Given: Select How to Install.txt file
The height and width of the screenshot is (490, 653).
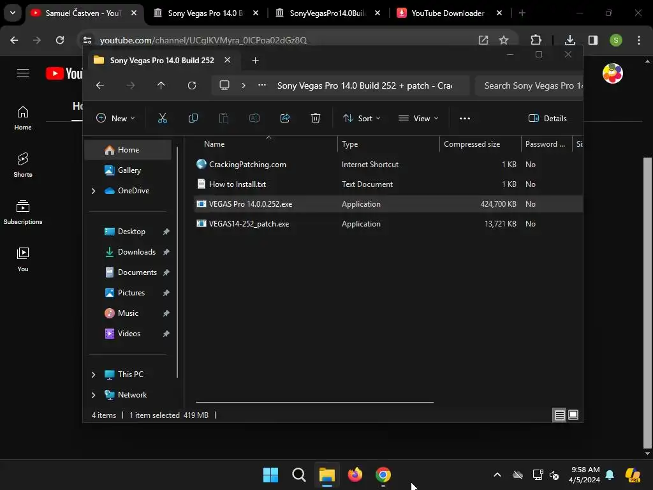Looking at the screenshot, I should (388, 184).
